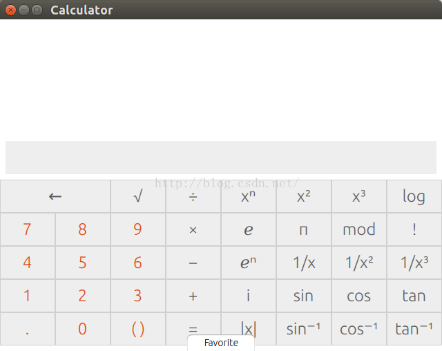Select the log function key
442x351 pixels.
tap(414, 196)
